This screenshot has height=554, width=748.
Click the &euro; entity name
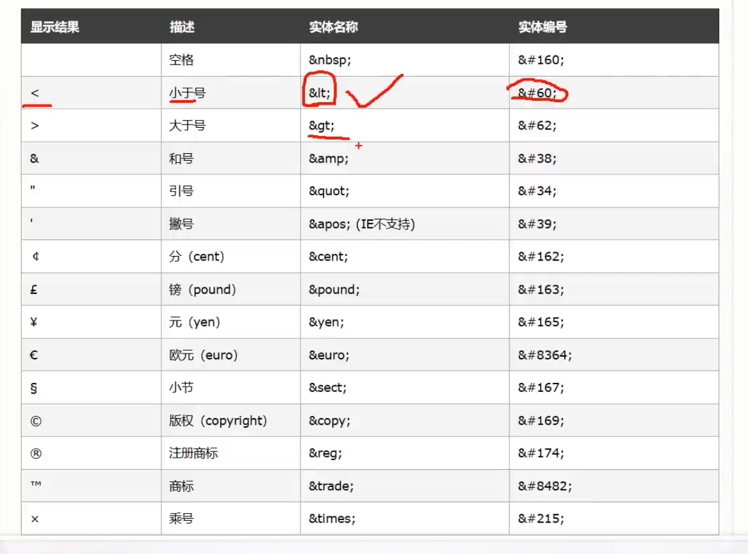click(x=329, y=355)
